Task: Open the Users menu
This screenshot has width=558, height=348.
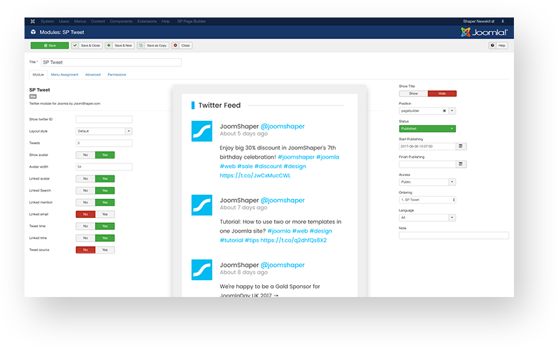Action: (x=64, y=22)
